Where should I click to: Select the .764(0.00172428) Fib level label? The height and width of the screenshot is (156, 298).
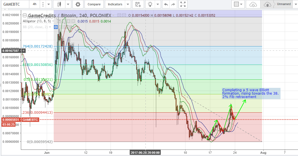37,46
